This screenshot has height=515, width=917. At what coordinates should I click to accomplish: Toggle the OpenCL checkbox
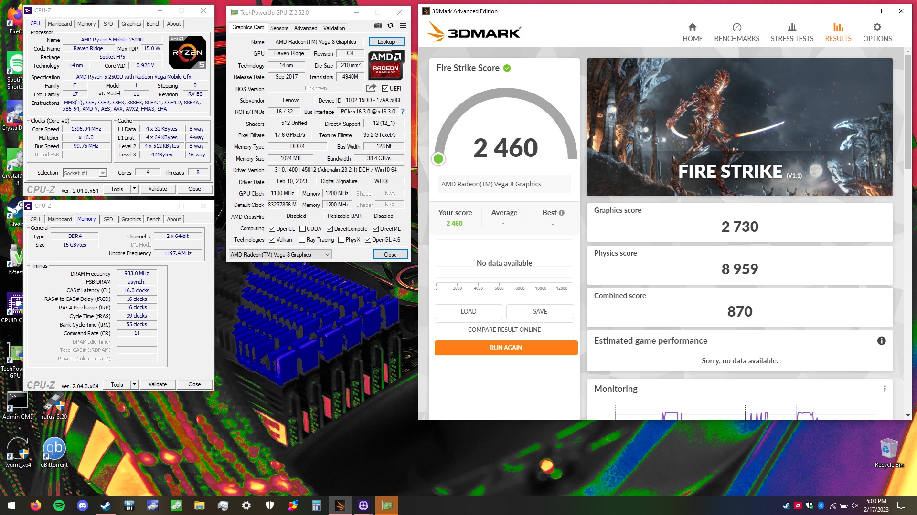tap(272, 229)
